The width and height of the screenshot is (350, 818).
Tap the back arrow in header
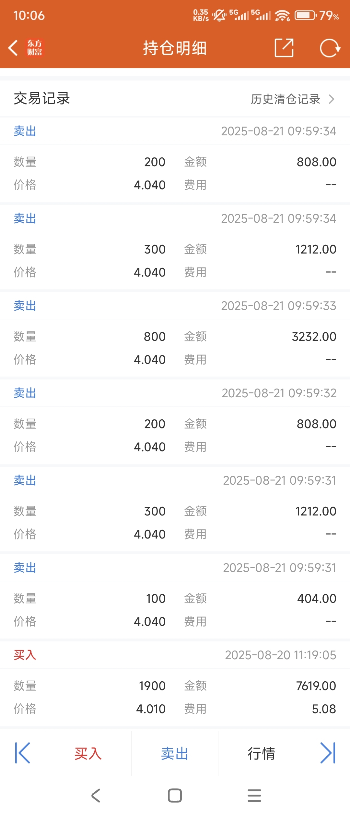pyautogui.click(x=13, y=48)
